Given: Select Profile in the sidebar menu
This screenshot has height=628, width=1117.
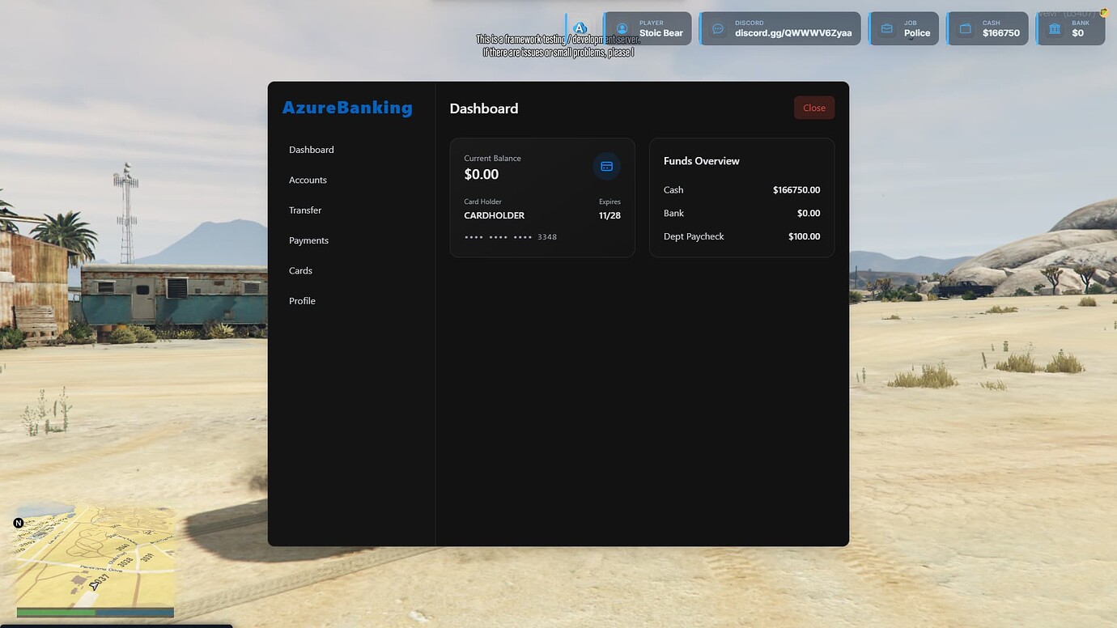Looking at the screenshot, I should 301,300.
